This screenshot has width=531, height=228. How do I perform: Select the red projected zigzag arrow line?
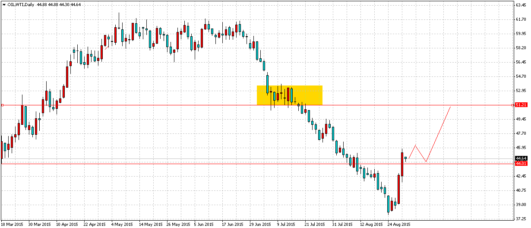(438, 134)
